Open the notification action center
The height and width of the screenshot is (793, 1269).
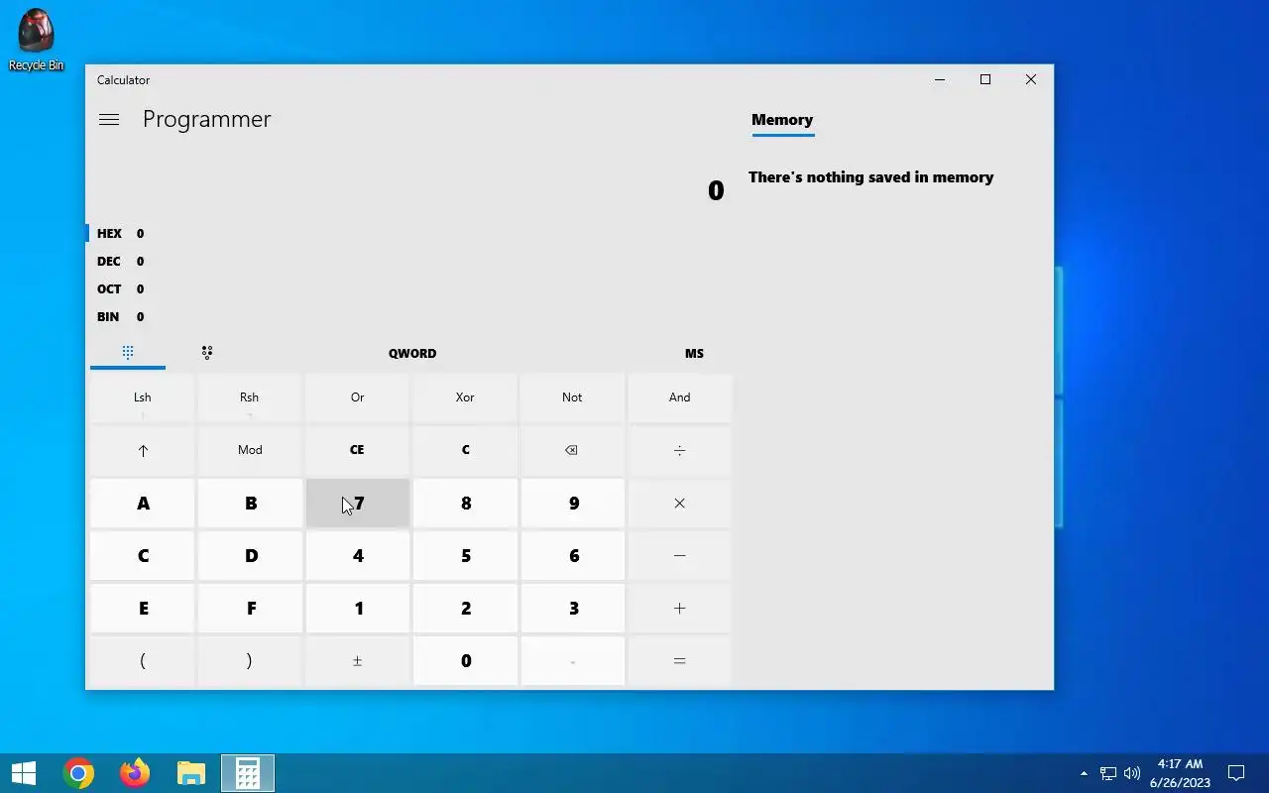1236,773
